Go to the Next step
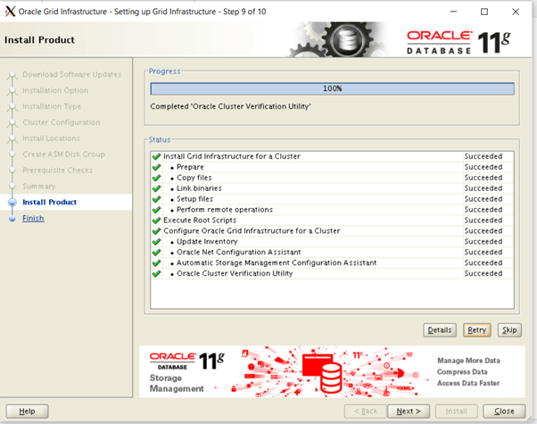This screenshot has width=537, height=424. click(x=408, y=412)
